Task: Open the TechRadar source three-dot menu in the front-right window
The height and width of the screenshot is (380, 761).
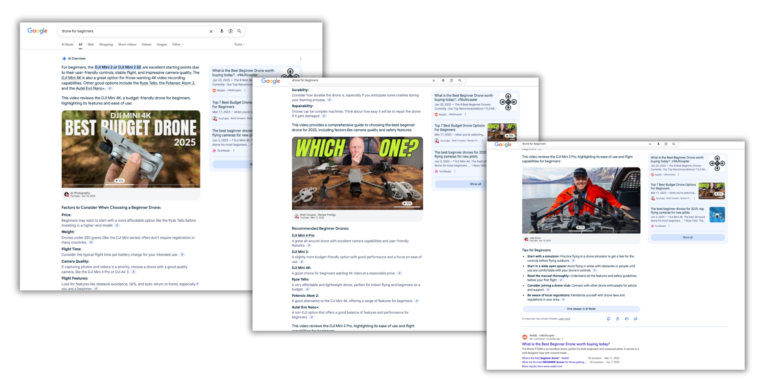Action: tap(669, 226)
